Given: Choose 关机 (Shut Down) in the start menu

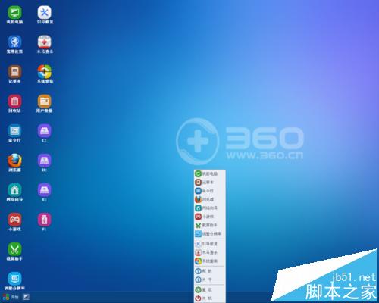Looking at the screenshot, I should pyautogui.click(x=209, y=298).
